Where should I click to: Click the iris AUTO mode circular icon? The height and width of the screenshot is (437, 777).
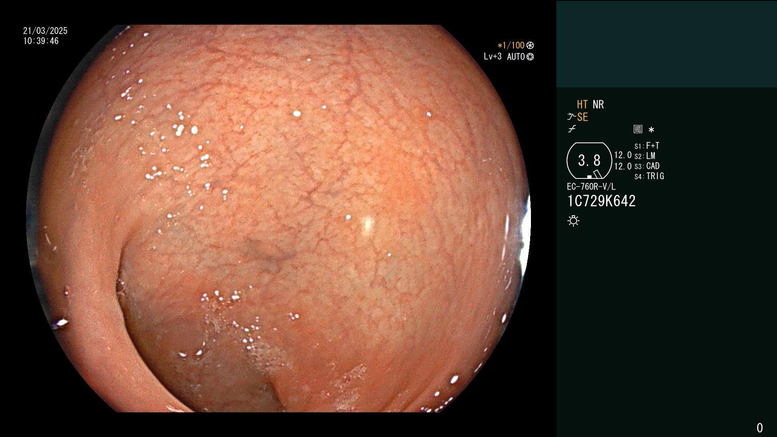pyautogui.click(x=530, y=57)
